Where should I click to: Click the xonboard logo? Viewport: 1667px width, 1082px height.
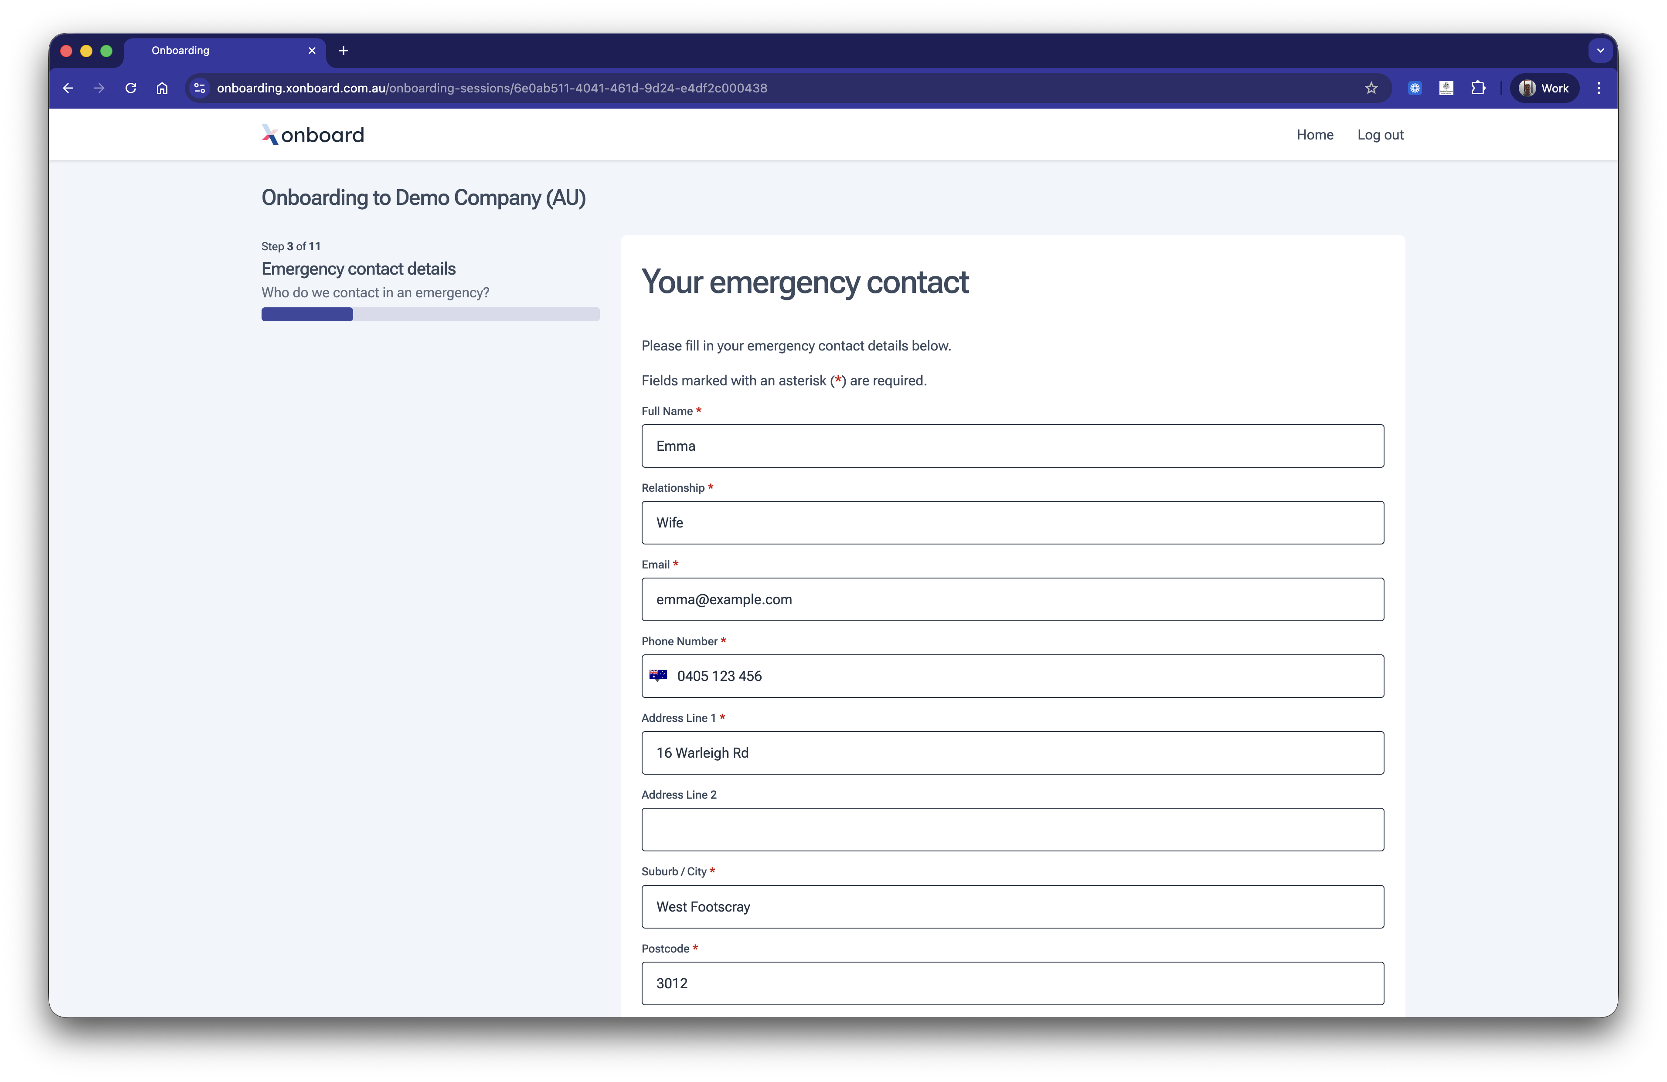313,134
